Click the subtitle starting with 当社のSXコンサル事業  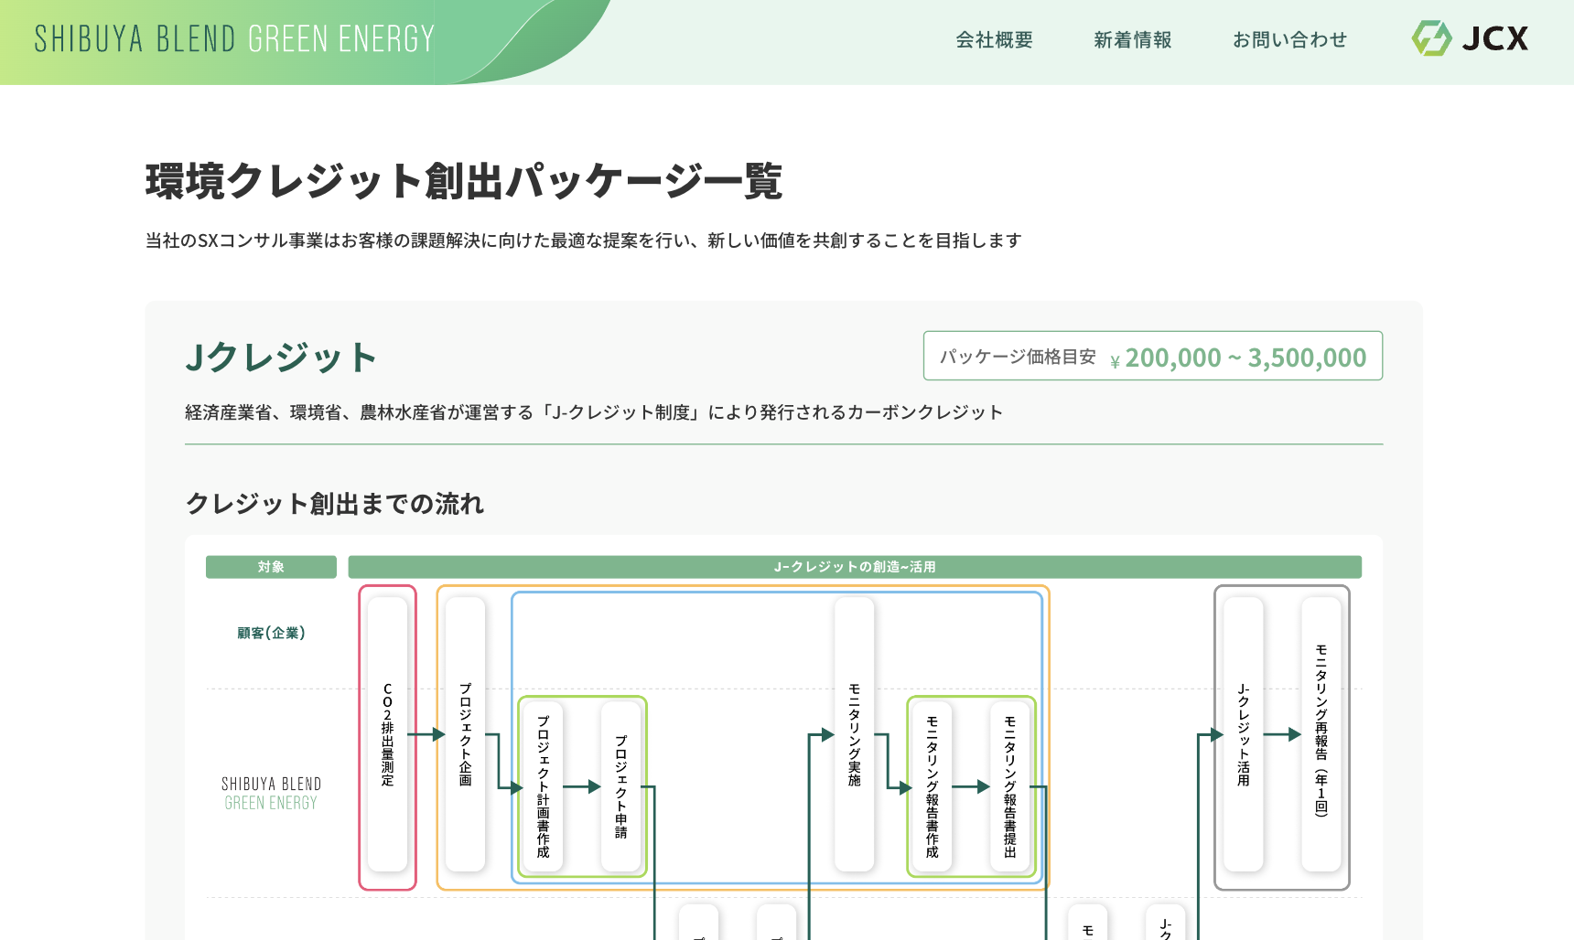(584, 240)
